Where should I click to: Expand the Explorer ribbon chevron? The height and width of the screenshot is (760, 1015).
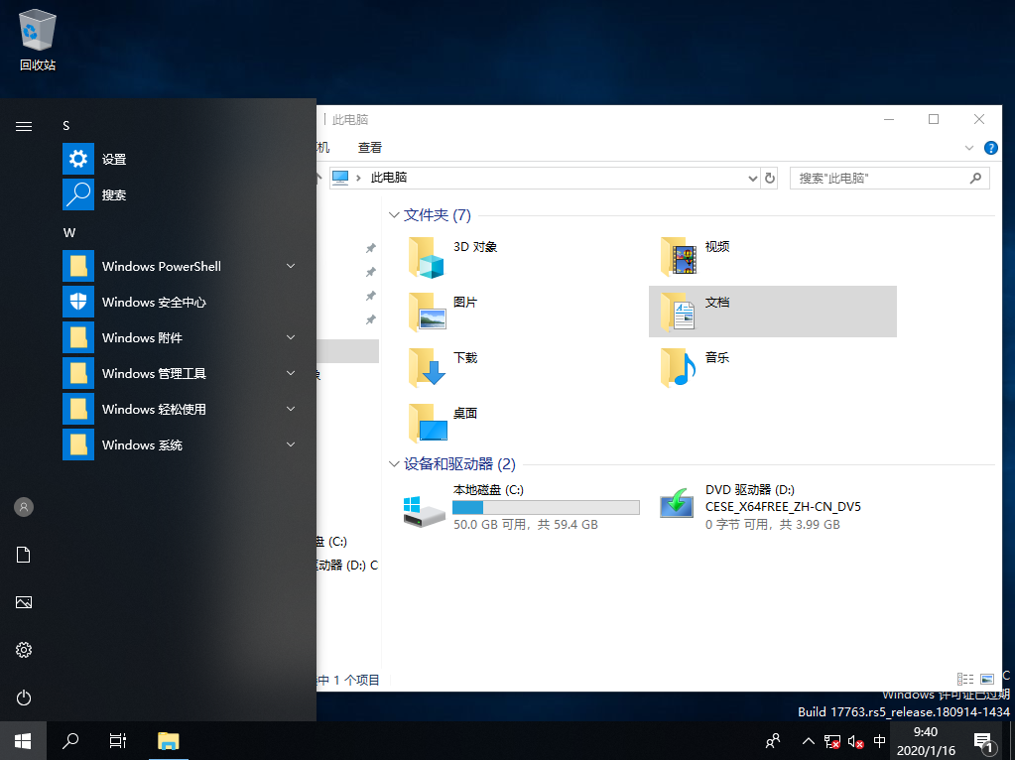[x=969, y=148]
